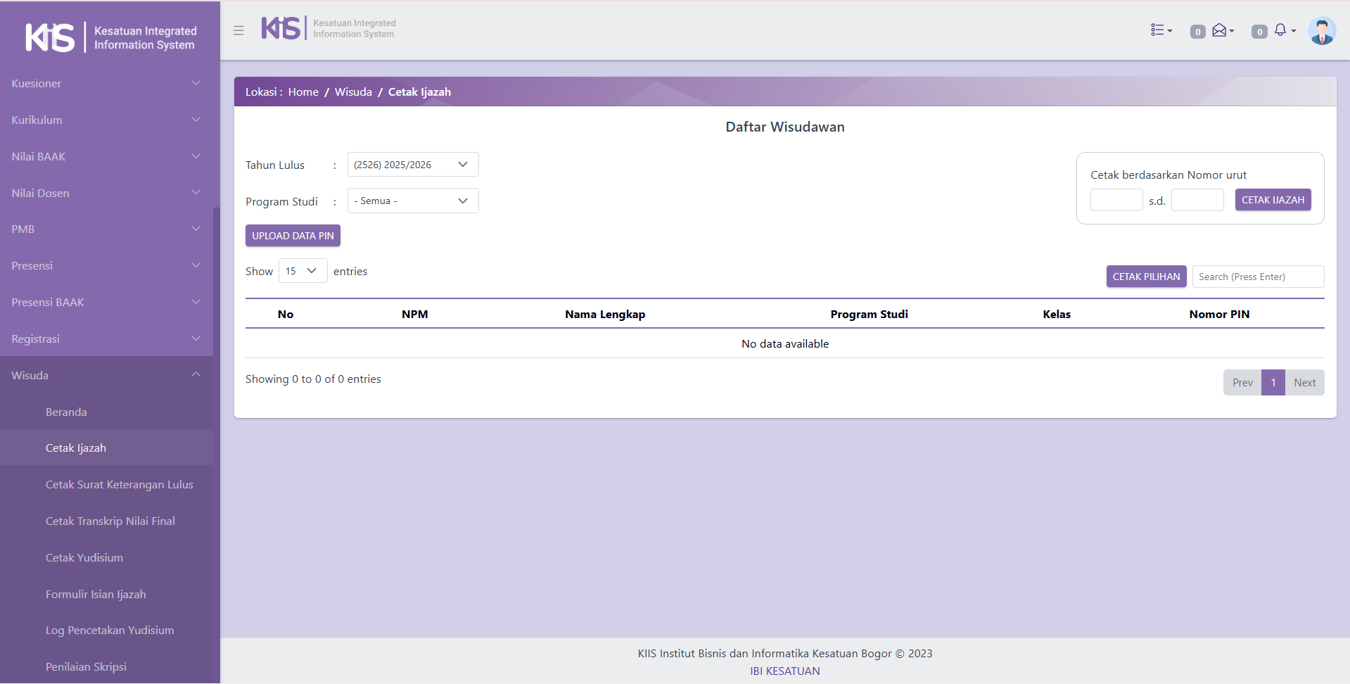Expand the Kurikulum sidebar menu
Image resolution: width=1350 pixels, height=684 pixels.
coord(106,120)
